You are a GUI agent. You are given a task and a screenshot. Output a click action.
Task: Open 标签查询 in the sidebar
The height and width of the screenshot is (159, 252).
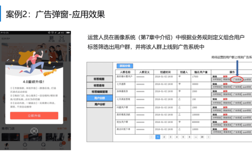tap(99, 85)
